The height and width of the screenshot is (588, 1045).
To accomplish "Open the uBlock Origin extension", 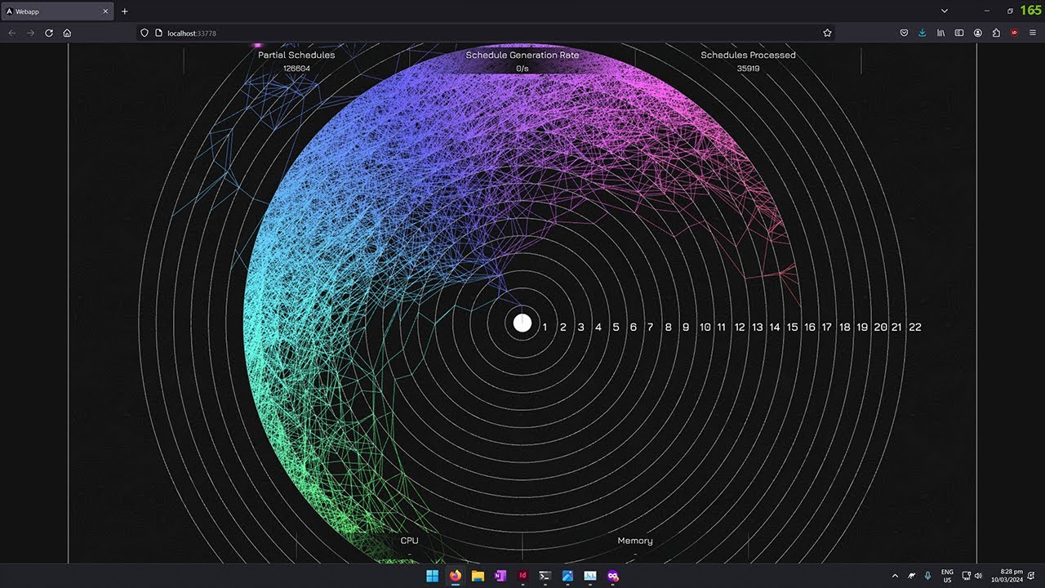I will tap(1015, 33).
